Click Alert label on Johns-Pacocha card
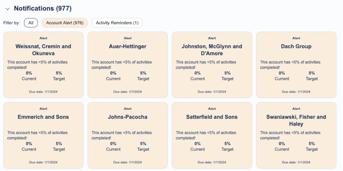This screenshot has width=343, height=171. tap(127, 109)
